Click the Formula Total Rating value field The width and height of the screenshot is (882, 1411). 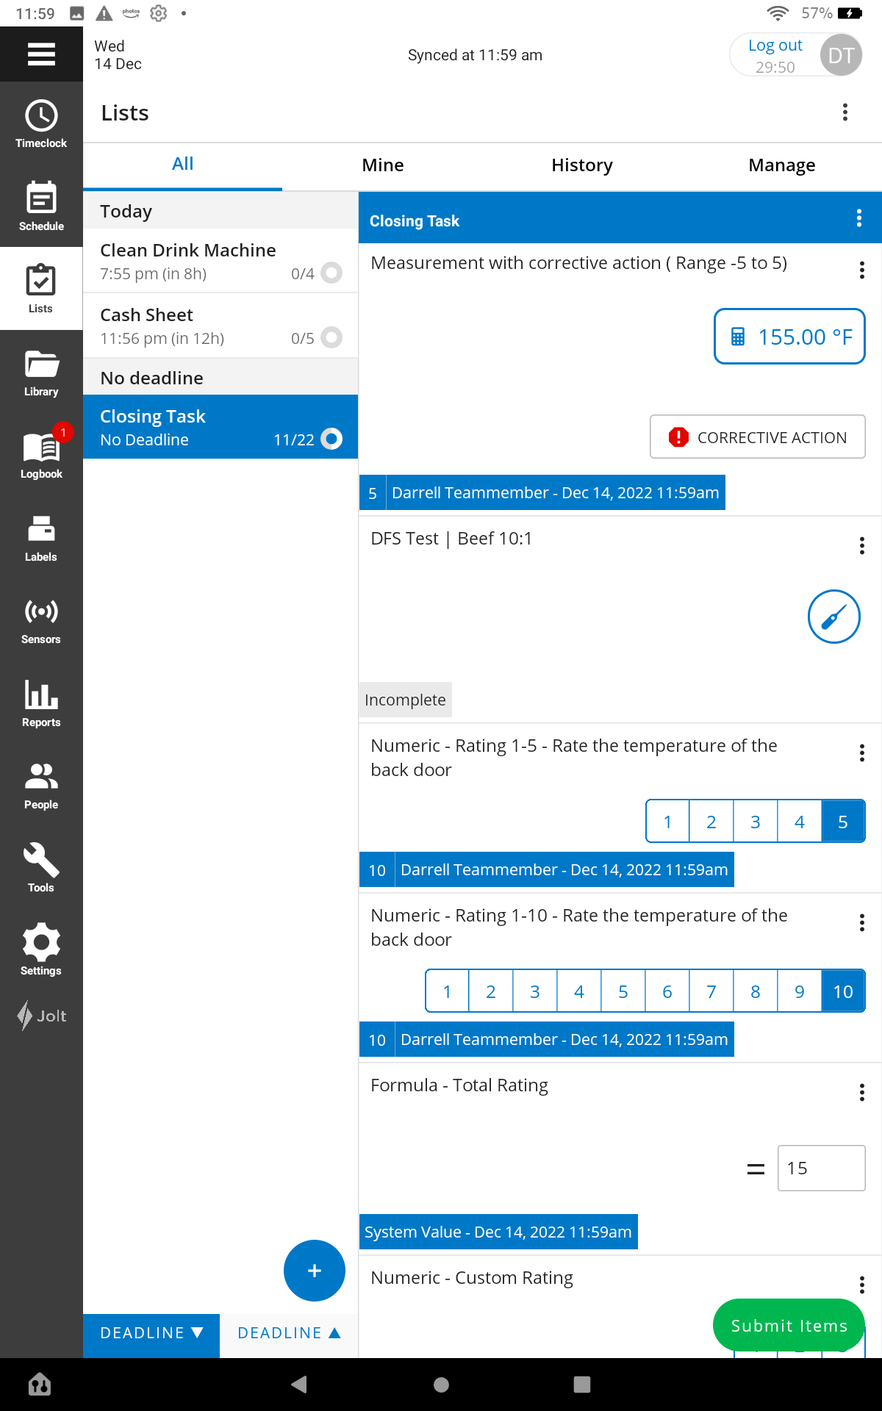820,1168
